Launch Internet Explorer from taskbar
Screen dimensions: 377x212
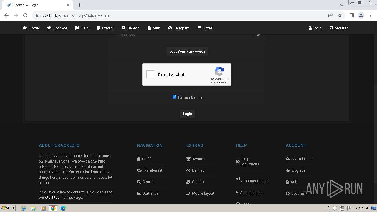tap(23, 208)
